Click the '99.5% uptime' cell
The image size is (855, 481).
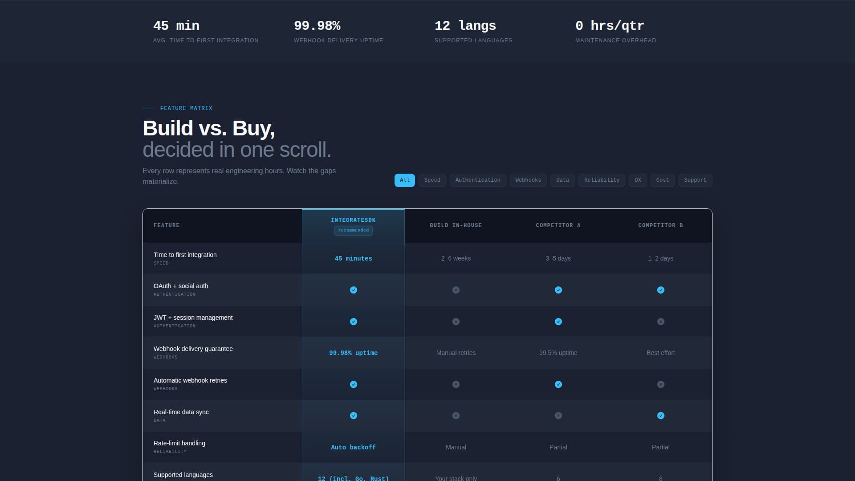click(558, 353)
